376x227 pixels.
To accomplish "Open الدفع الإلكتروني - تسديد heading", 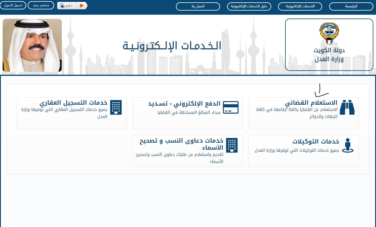I will 184,104.
